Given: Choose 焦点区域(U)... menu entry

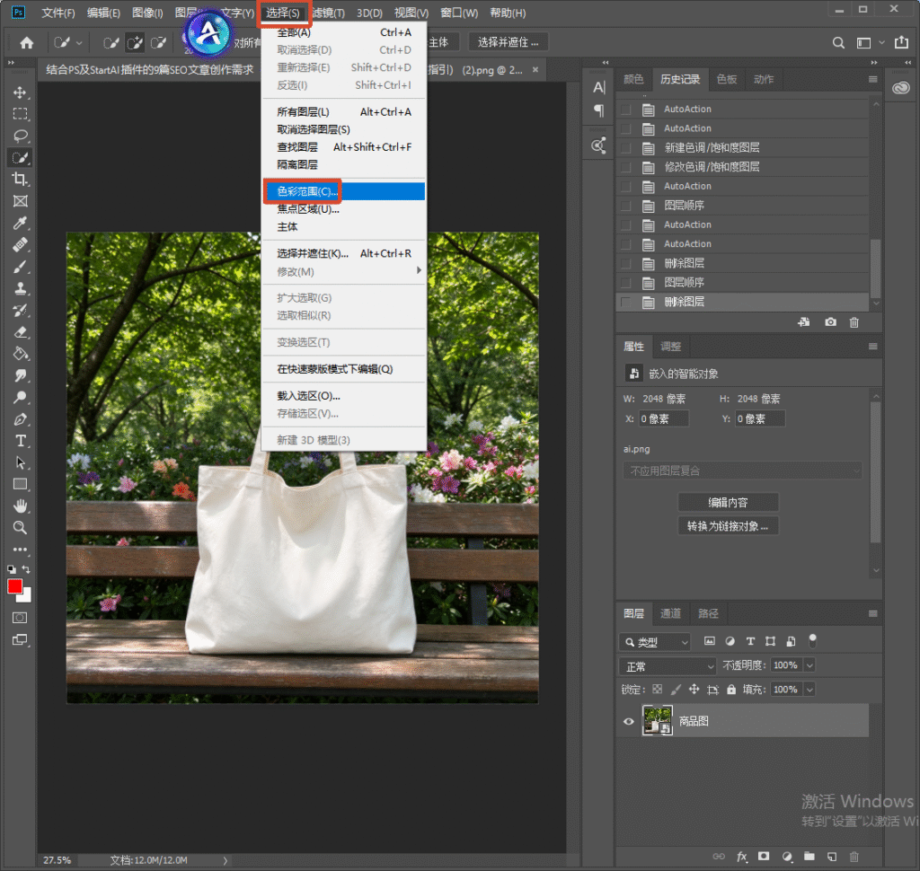Looking at the screenshot, I should coord(344,209).
